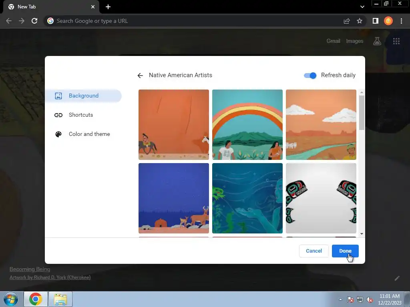Screen dimensions: 410x307
Task: Open the Windows Start menu
Action: click(x=11, y=299)
